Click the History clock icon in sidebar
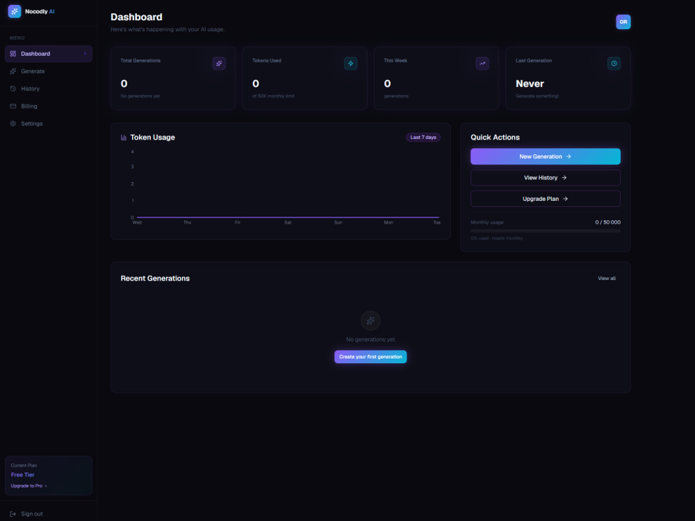This screenshot has height=521, width=695. coord(13,89)
